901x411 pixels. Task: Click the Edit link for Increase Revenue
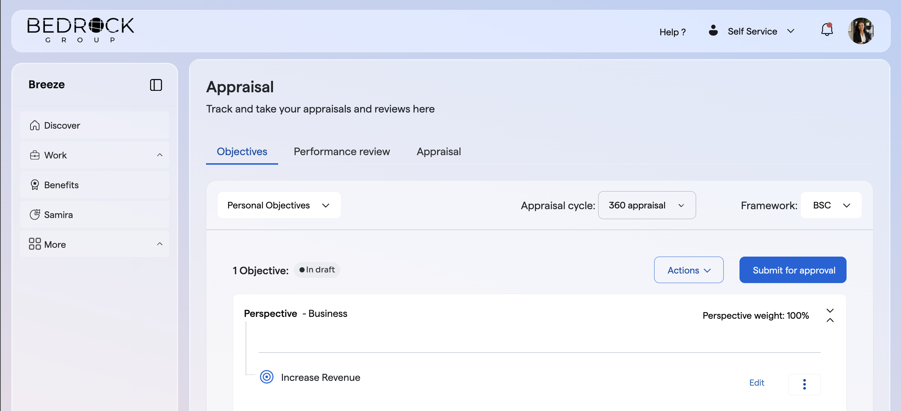[x=757, y=383]
